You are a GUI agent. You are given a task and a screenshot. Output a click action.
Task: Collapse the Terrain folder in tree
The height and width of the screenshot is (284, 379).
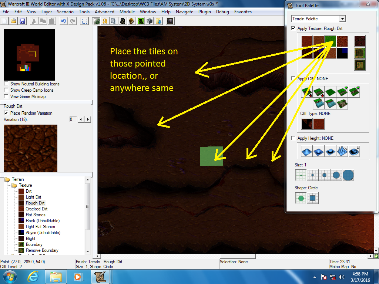click(7, 179)
